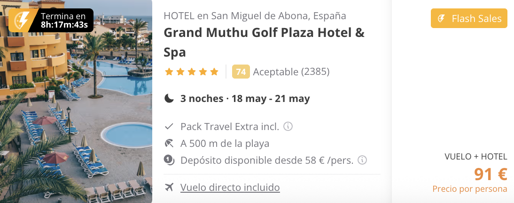
Task: Click the 91 € price
Action: (491, 174)
